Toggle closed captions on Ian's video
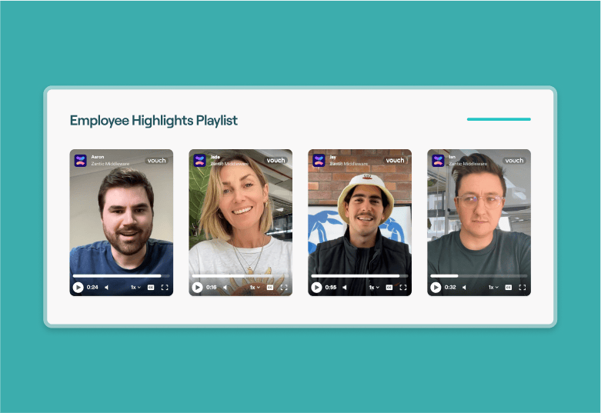This screenshot has width=601, height=413. [x=509, y=288]
